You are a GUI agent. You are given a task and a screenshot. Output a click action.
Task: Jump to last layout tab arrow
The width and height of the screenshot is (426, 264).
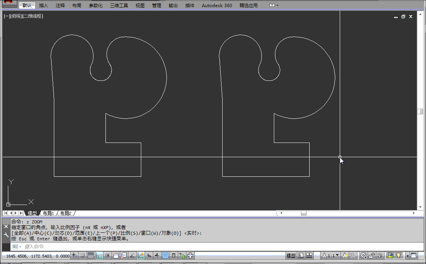21,213
